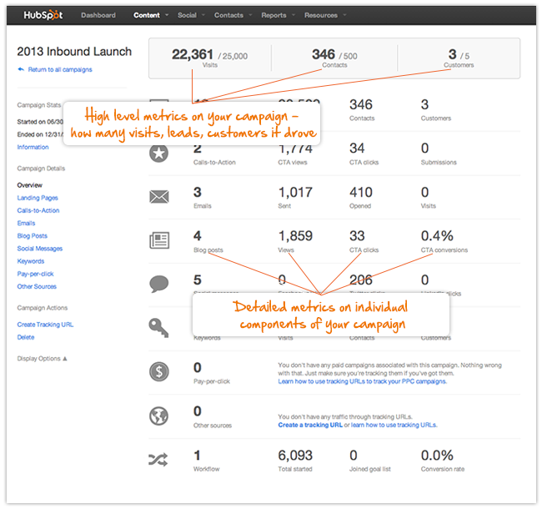Click Create Tracking URL in Campaign Actions
542x509 pixels.
pyautogui.click(x=45, y=325)
